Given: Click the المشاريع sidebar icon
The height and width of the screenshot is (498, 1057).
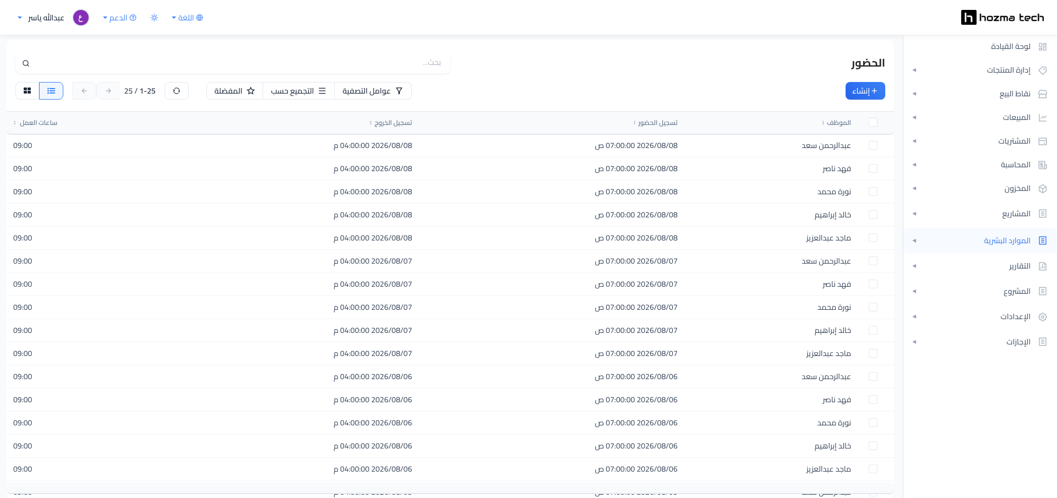Looking at the screenshot, I should (x=1042, y=214).
